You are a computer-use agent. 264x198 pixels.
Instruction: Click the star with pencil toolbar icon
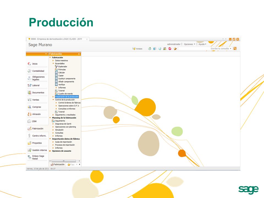click(x=175, y=49)
